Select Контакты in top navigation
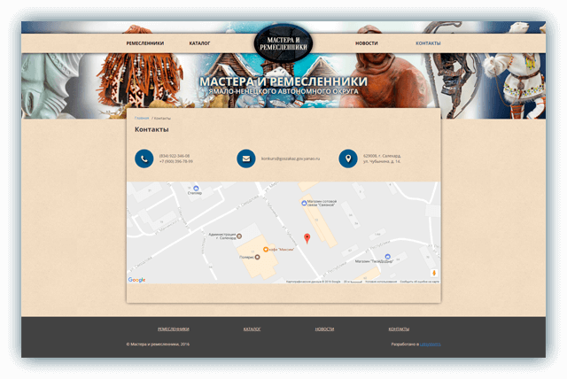This screenshot has height=379, width=567. pyautogui.click(x=428, y=43)
